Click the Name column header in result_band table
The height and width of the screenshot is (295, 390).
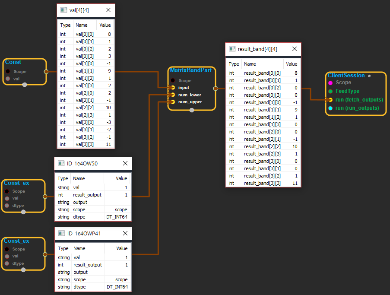(x=250, y=64)
